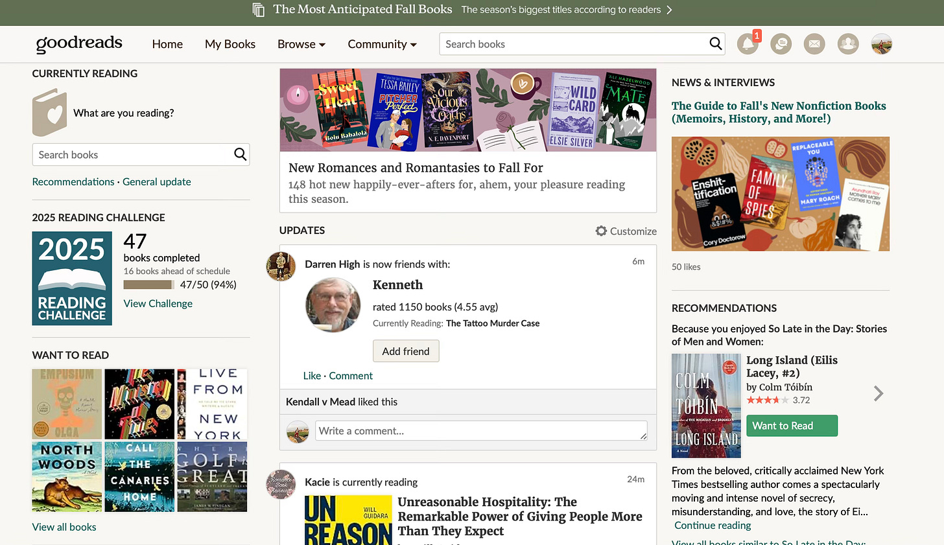Open the Unreasonable Hospitality cover image

pyautogui.click(x=348, y=520)
